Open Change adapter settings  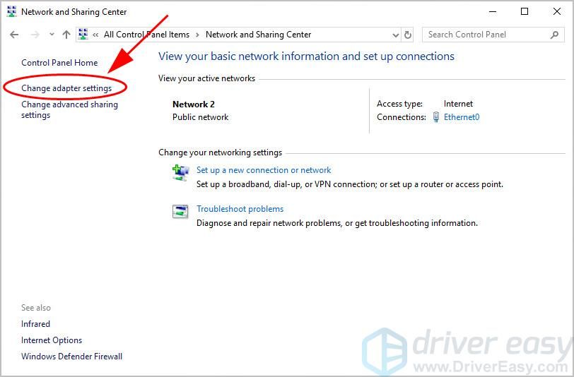(66, 88)
